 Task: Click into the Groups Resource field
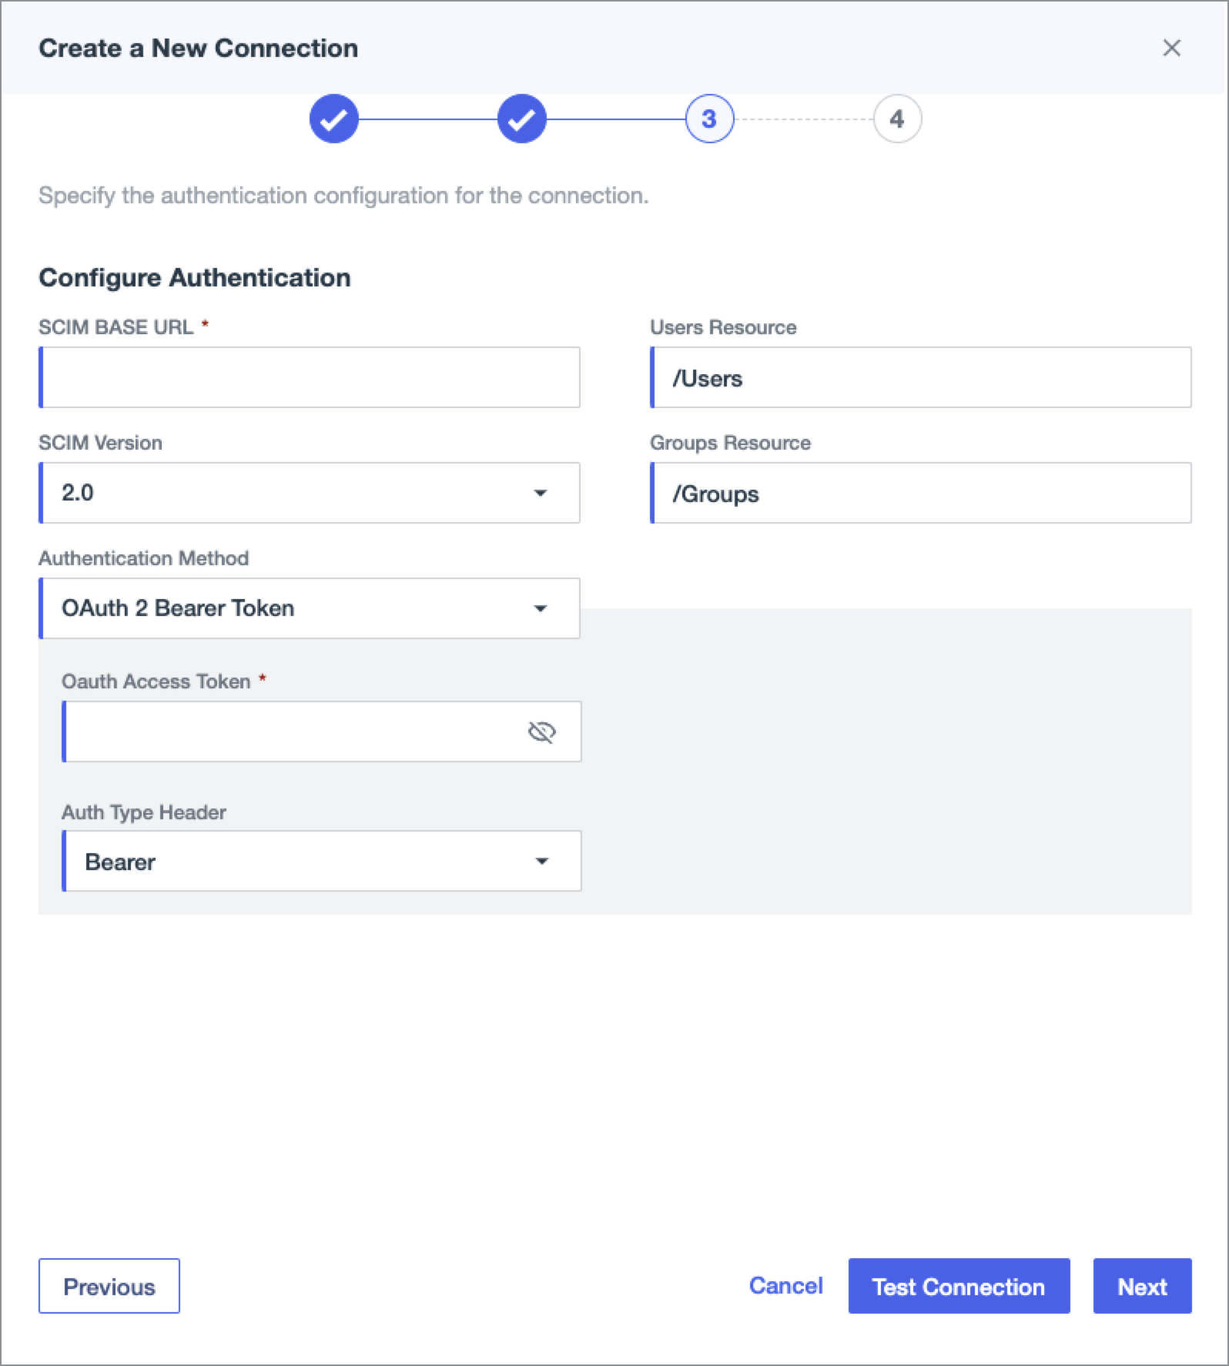(x=921, y=493)
